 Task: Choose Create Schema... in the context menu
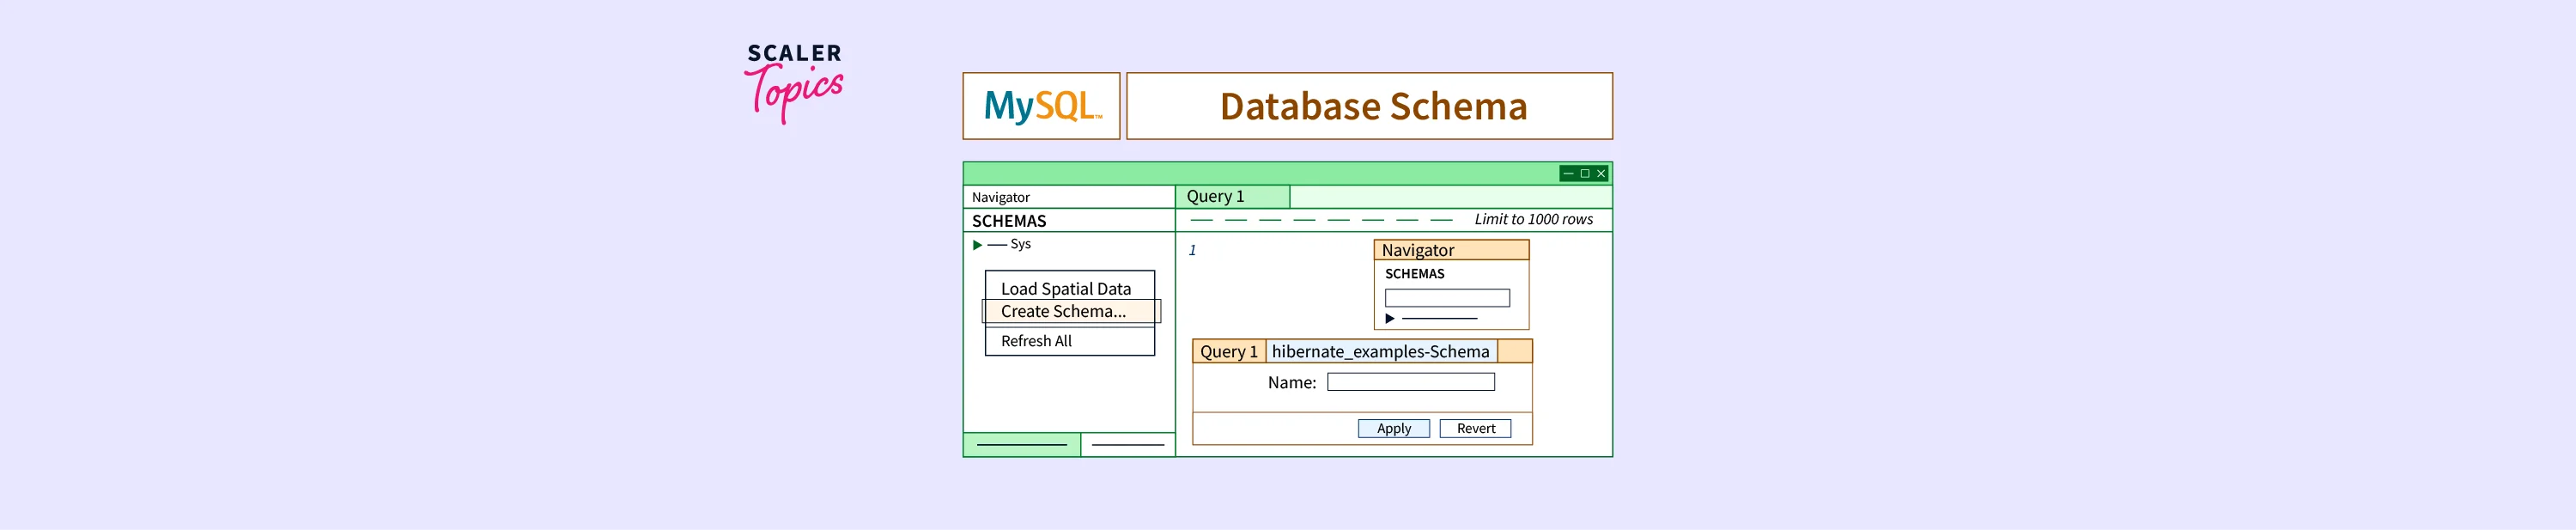(x=1063, y=311)
